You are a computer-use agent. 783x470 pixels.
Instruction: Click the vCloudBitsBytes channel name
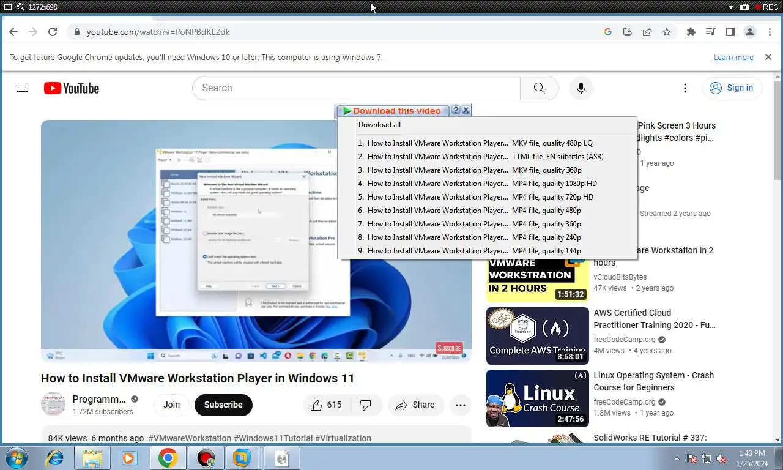click(620, 277)
